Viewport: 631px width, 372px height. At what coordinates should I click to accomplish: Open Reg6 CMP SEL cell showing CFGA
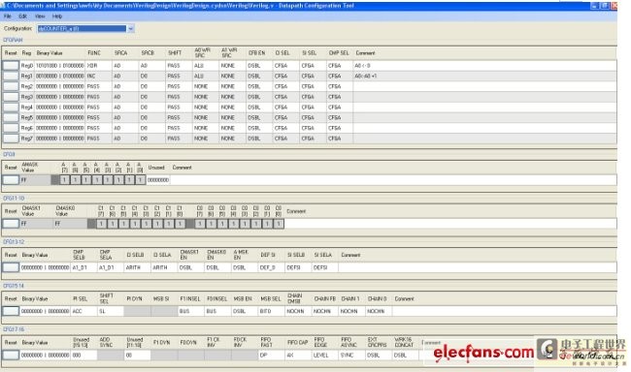pyautogui.click(x=339, y=128)
